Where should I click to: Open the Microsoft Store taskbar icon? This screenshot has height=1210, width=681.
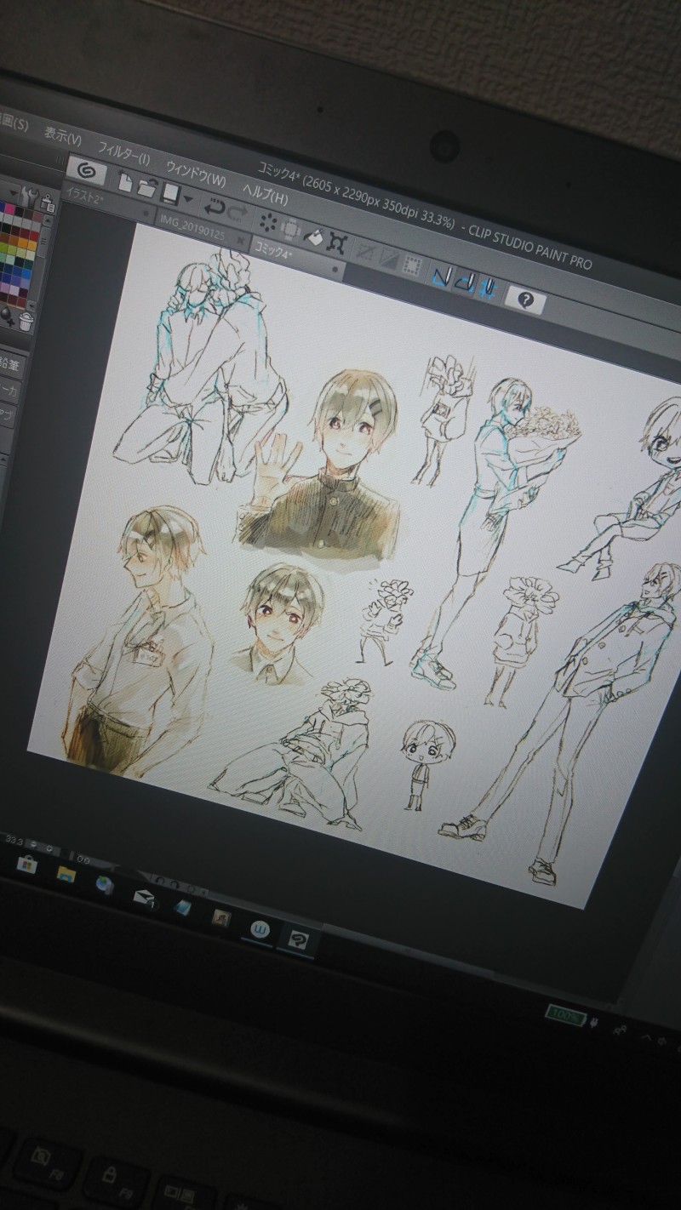(26, 864)
